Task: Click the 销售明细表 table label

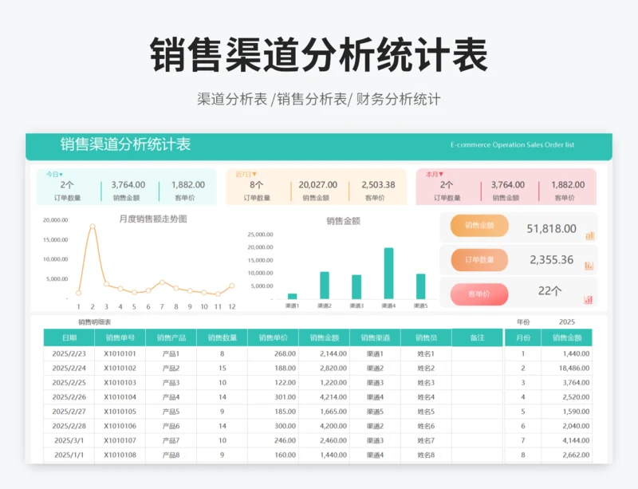Action: coord(94,322)
